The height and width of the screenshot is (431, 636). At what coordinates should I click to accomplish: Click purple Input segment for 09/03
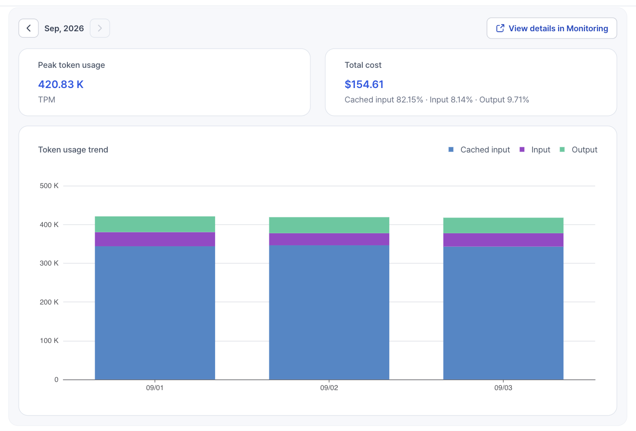(503, 240)
